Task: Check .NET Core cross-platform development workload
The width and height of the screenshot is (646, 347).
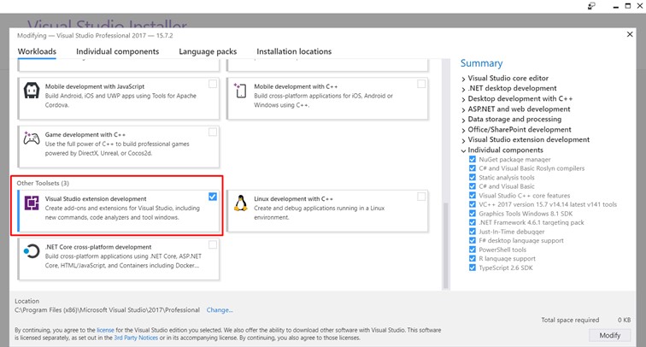Action: click(213, 244)
